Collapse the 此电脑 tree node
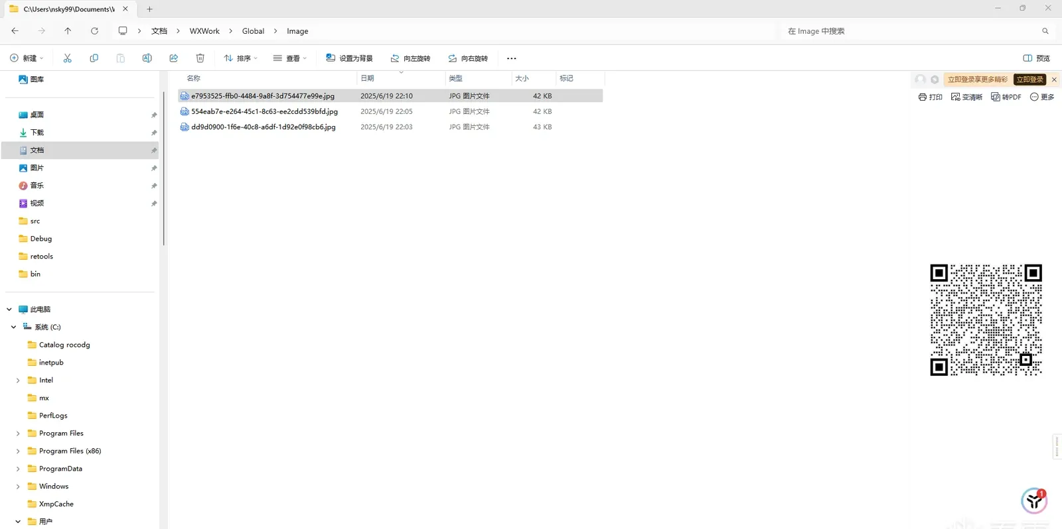The height and width of the screenshot is (529, 1062). pos(9,310)
